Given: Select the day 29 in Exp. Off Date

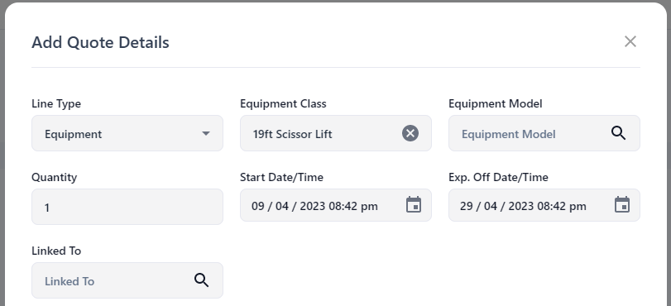Looking at the screenshot, I should (467, 206).
